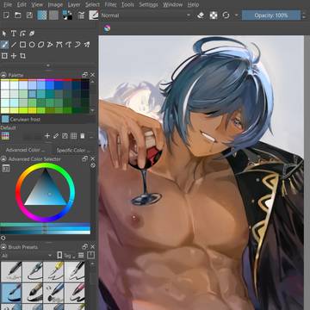Image resolution: width=310 pixels, height=310 pixels.
Task: Select the Dynamic Brush tool
Action: click(77, 45)
